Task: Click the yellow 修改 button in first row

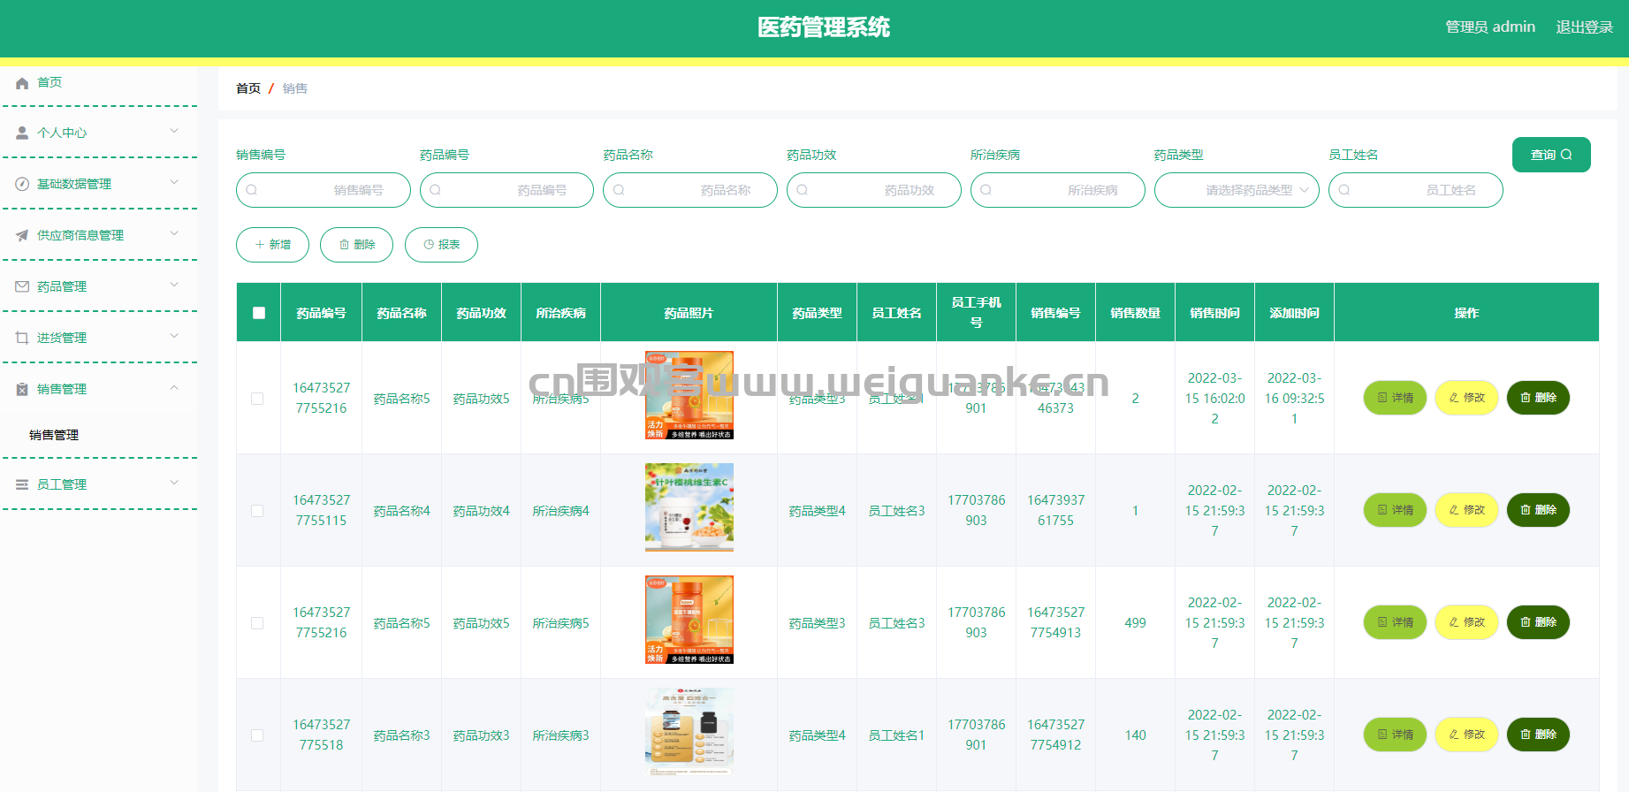Action: (1465, 398)
